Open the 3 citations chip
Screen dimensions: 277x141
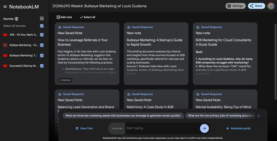65,80
